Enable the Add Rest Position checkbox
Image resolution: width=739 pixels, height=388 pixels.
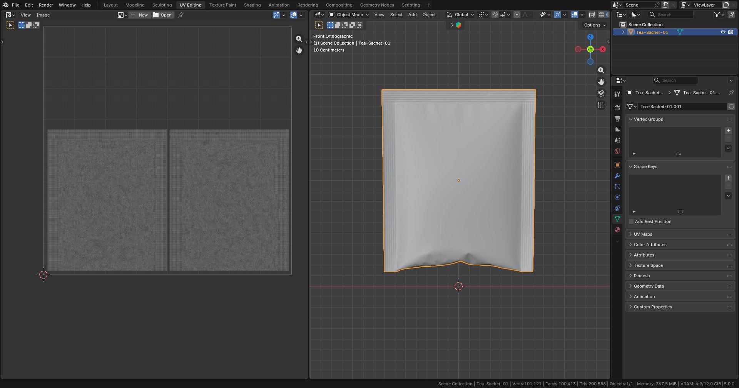click(631, 221)
